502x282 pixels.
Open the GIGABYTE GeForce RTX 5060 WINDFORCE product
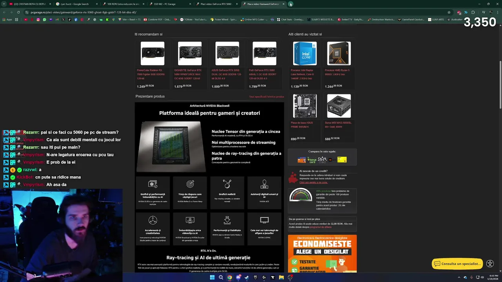190,65
